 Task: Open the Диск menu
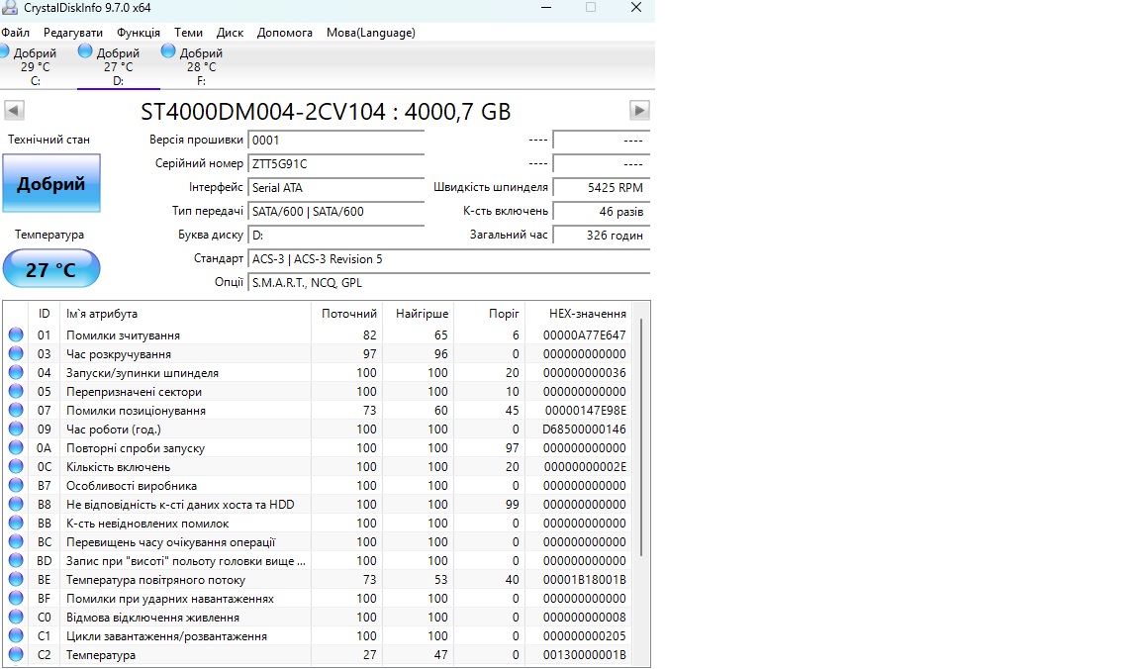click(230, 33)
